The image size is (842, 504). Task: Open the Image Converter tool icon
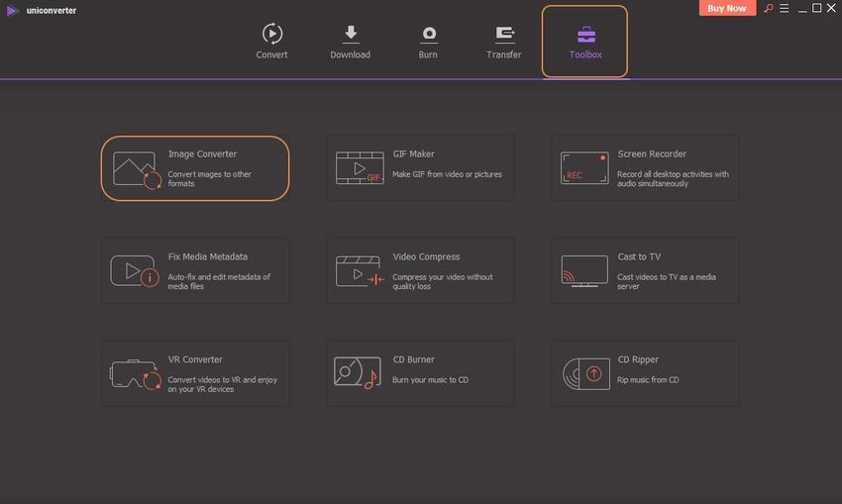click(135, 169)
